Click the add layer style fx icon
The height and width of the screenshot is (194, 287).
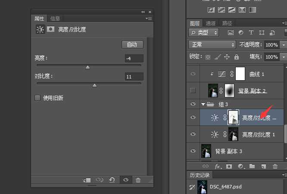click(218, 166)
